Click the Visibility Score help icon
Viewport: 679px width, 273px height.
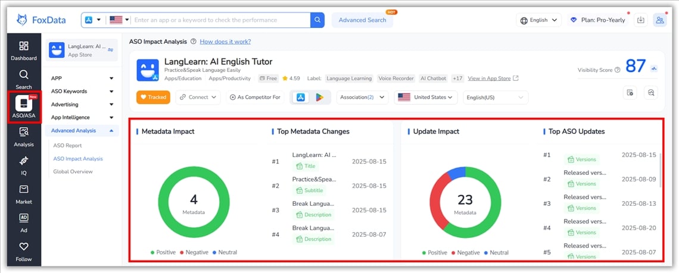[x=617, y=70]
